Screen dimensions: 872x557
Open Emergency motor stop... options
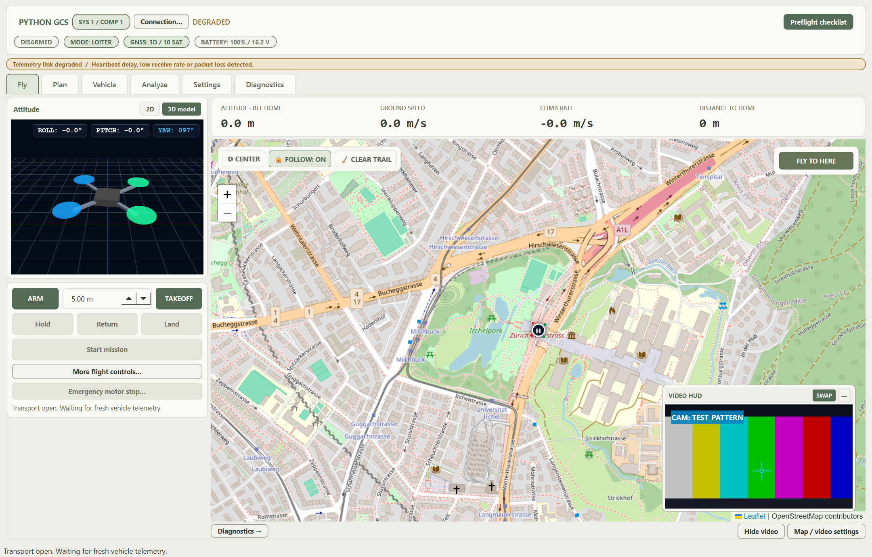point(107,392)
